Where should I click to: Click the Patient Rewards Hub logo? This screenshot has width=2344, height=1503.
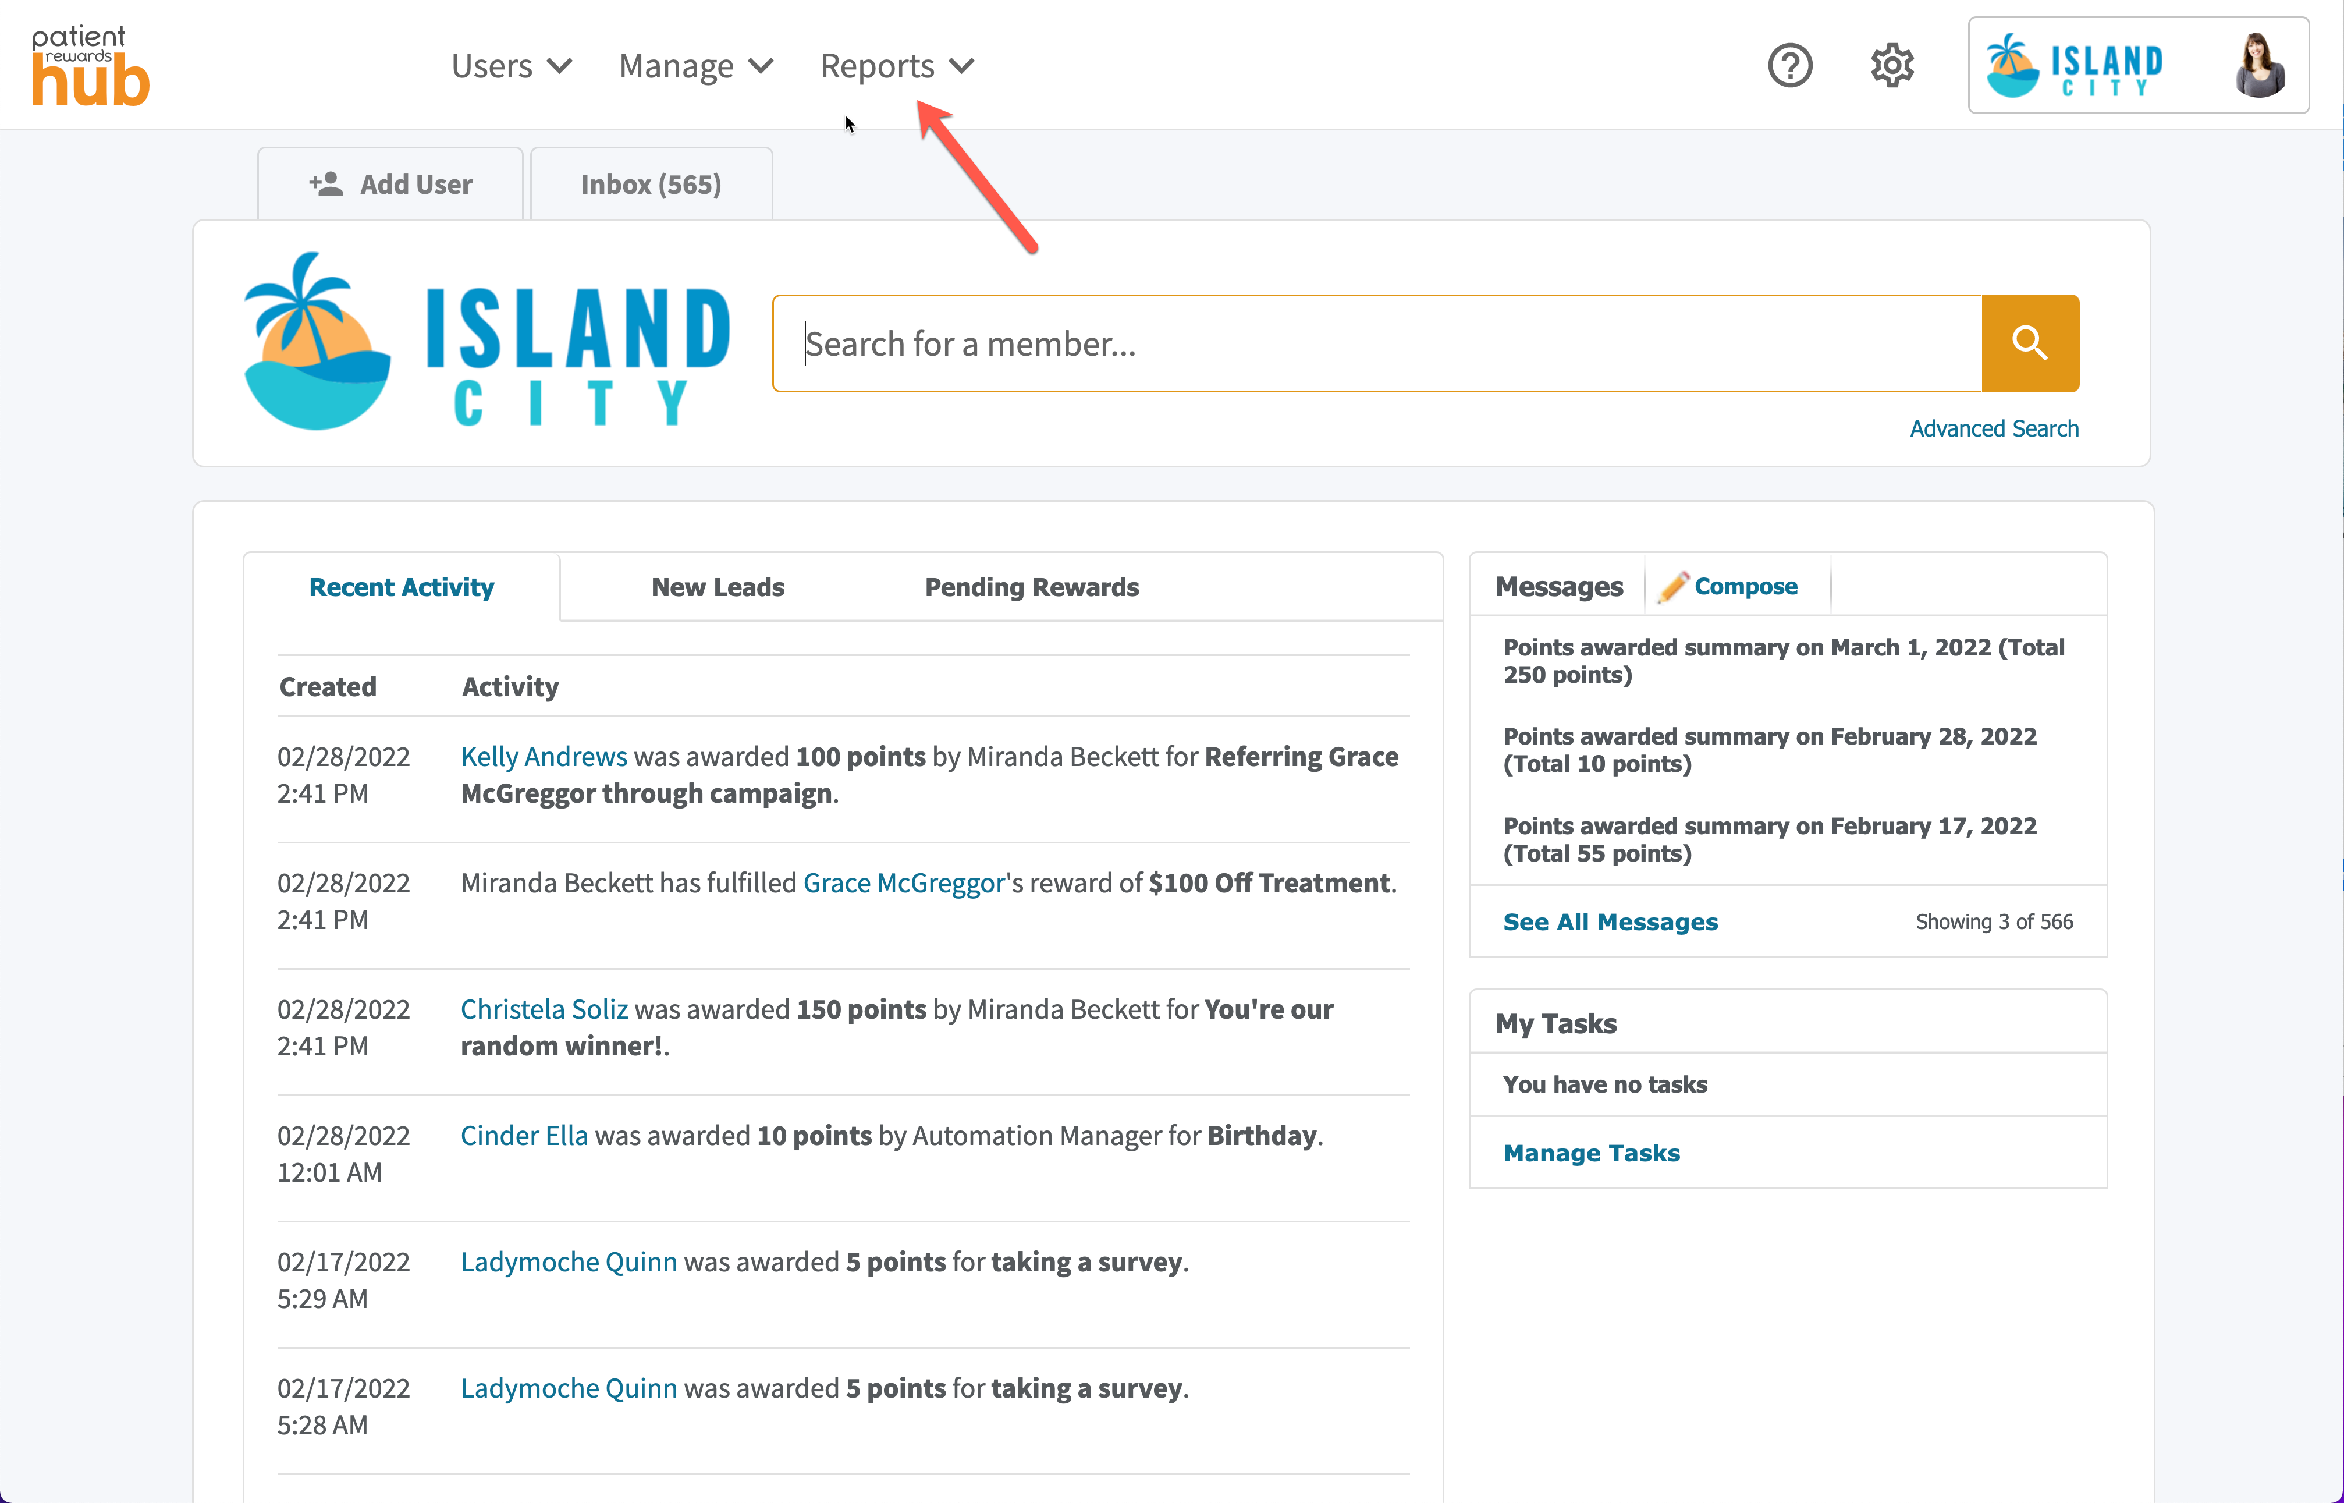coord(90,65)
